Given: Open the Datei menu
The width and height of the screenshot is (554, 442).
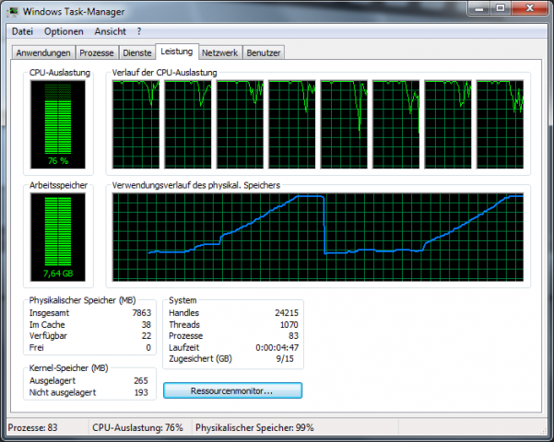Looking at the screenshot, I should 22,31.
